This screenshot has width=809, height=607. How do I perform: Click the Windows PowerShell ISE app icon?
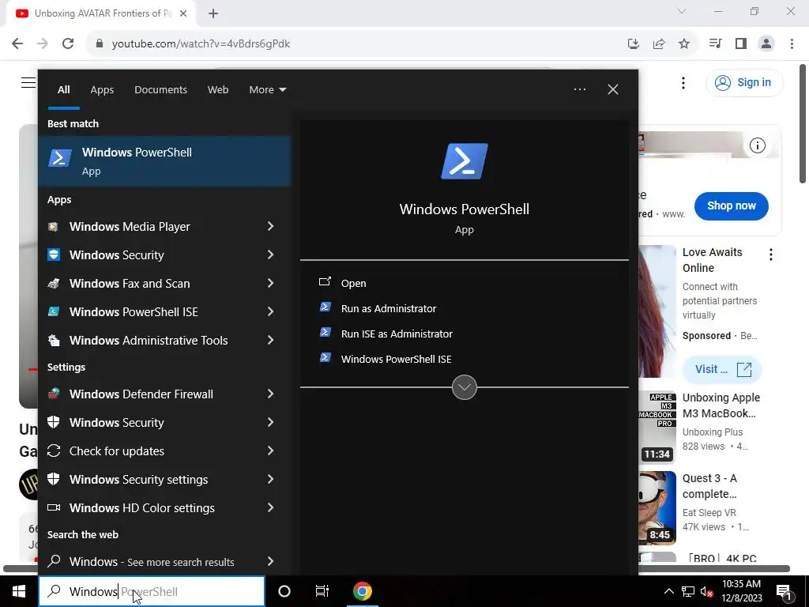point(53,311)
